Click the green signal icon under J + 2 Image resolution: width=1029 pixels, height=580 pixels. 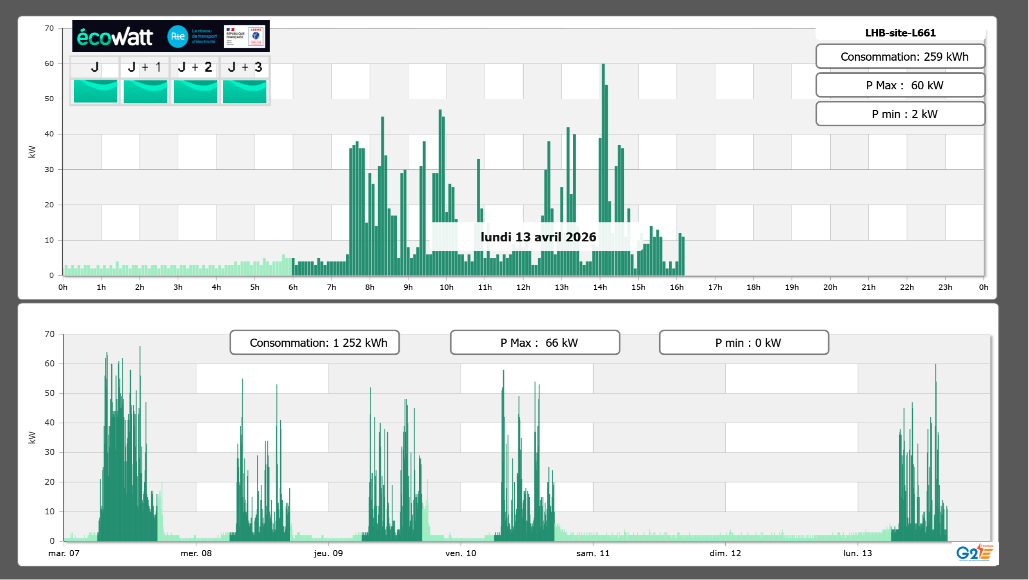pyautogui.click(x=195, y=91)
